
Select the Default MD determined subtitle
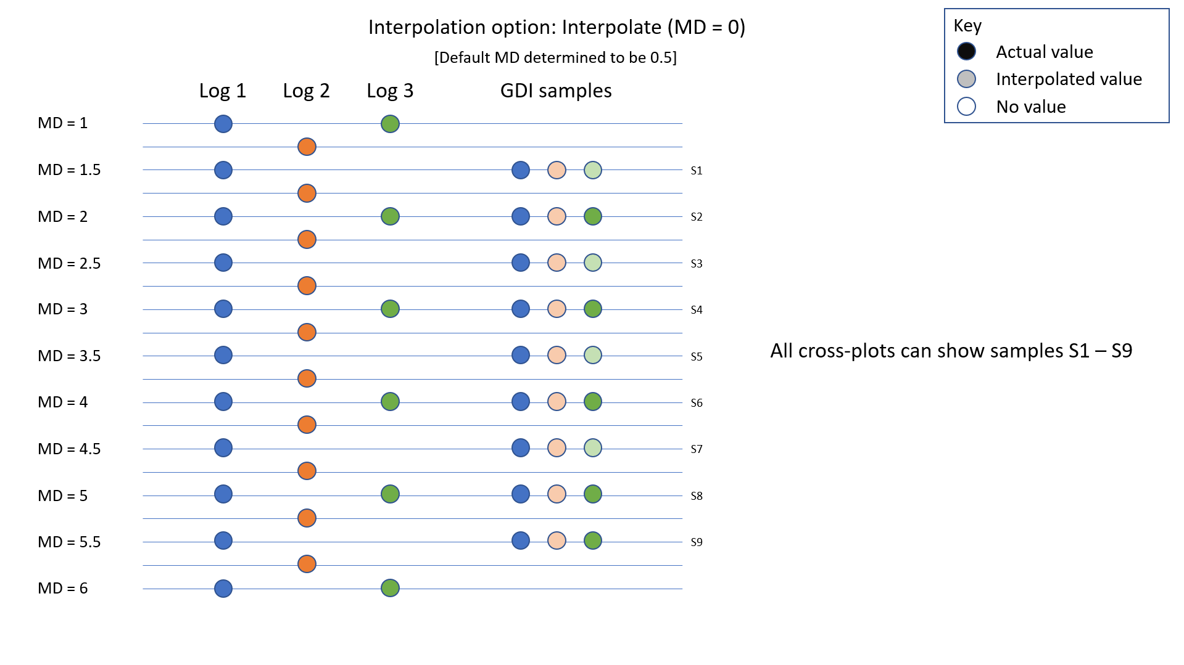(555, 58)
